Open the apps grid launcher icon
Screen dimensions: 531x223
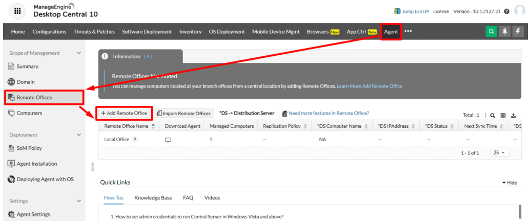tap(17, 10)
